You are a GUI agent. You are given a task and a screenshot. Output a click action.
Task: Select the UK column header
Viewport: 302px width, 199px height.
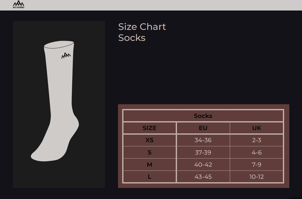pyautogui.click(x=256, y=128)
